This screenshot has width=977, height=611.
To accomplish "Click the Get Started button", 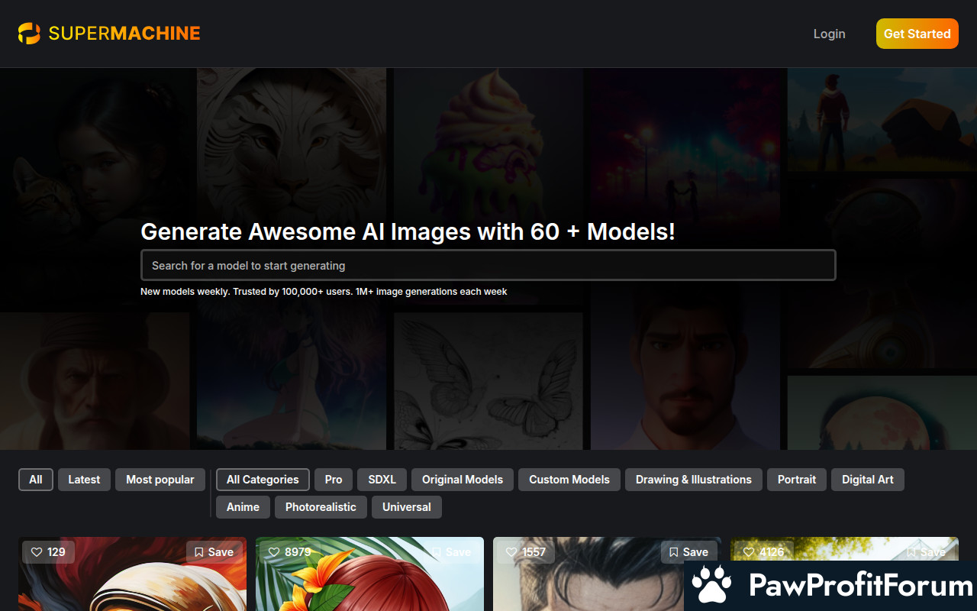I will click(917, 34).
